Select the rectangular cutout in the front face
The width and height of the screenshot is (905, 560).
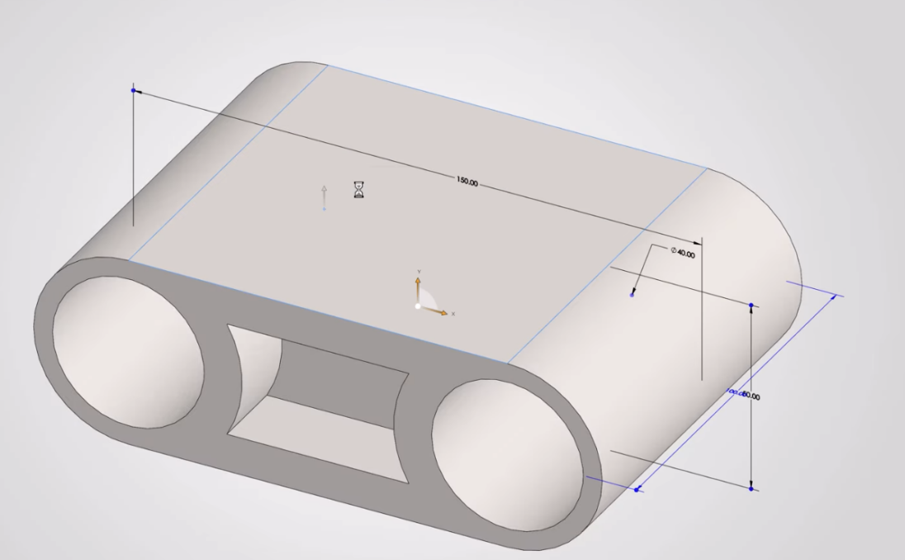322,396
